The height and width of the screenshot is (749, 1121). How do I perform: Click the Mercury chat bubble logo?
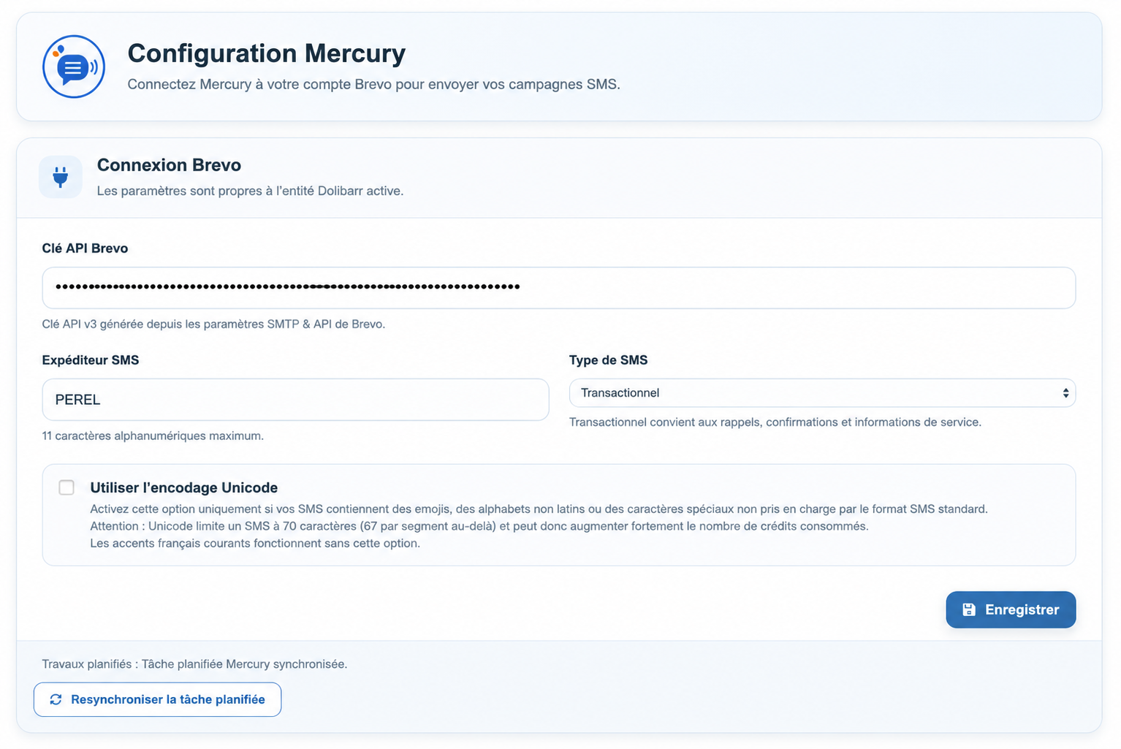coord(74,66)
